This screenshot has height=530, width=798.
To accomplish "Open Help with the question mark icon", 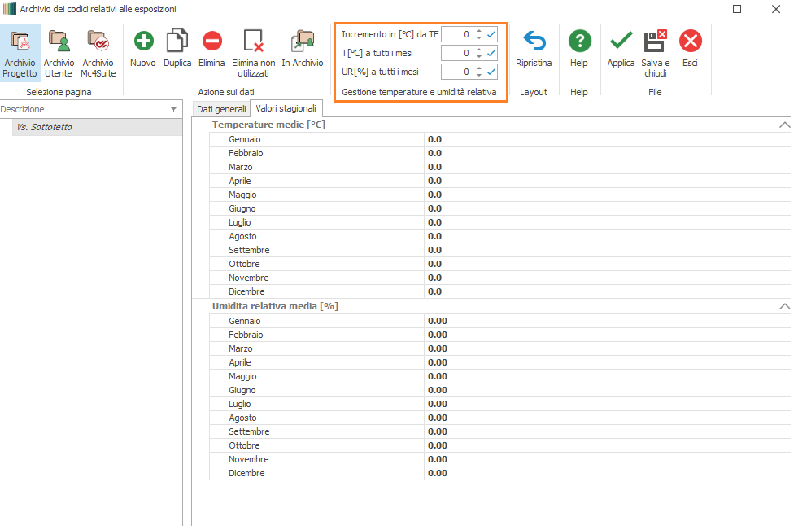I will pyautogui.click(x=579, y=42).
